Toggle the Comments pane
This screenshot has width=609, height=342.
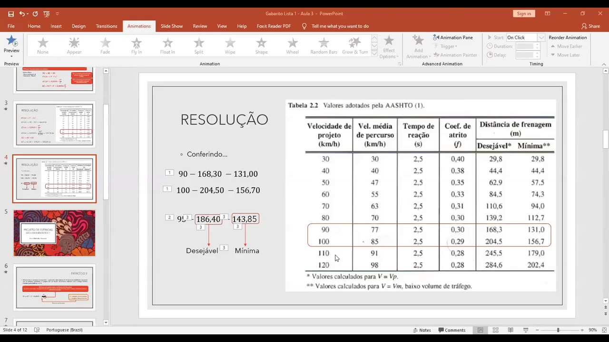[452, 330]
